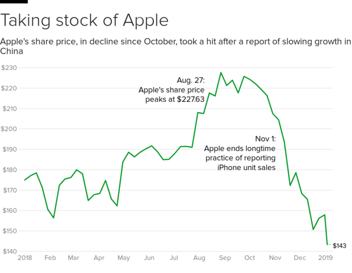Viewport: 352px width, 273px height.
Task: Select the 2018 label on the x-axis
Action: (x=24, y=258)
